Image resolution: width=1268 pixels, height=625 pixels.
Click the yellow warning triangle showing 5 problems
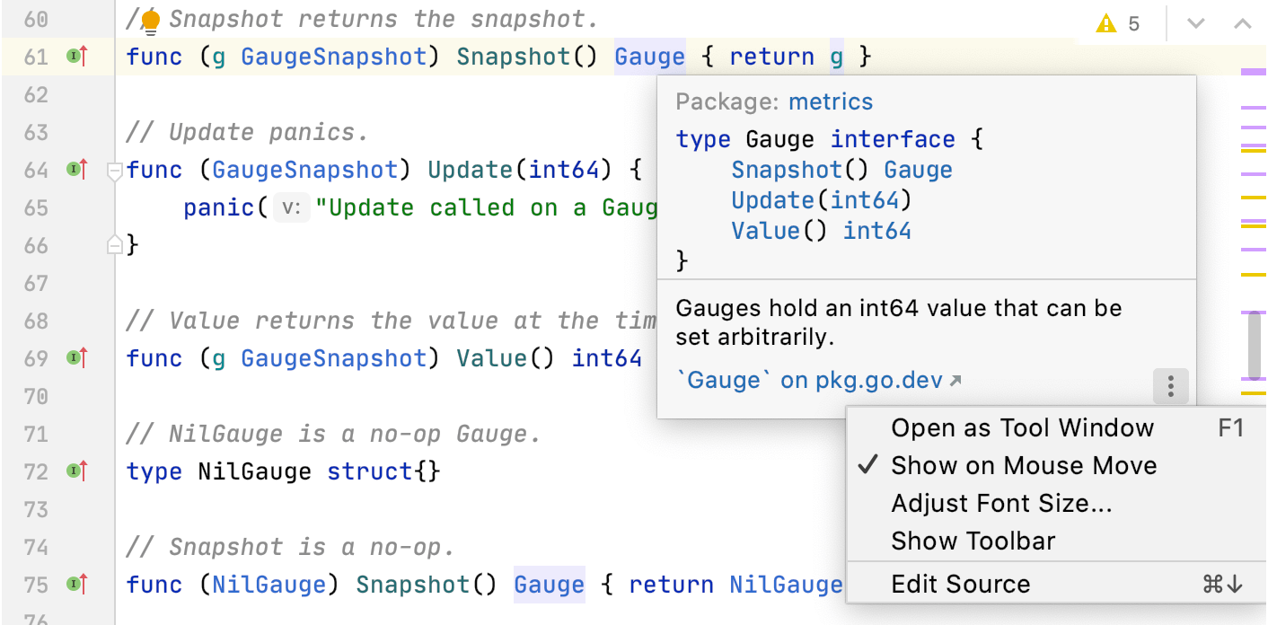[1106, 24]
